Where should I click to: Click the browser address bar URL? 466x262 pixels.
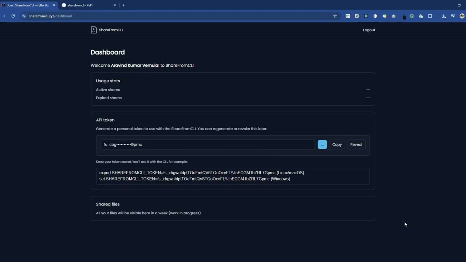(x=51, y=16)
